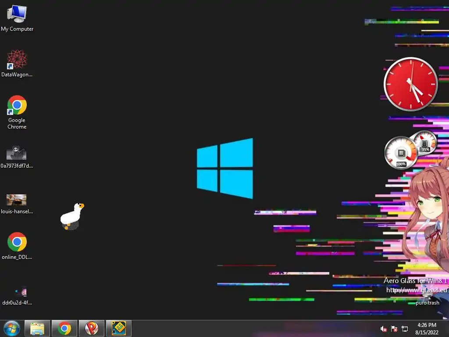449x337 pixels.
Task: Click the white desktop goose
Action: pos(72,216)
